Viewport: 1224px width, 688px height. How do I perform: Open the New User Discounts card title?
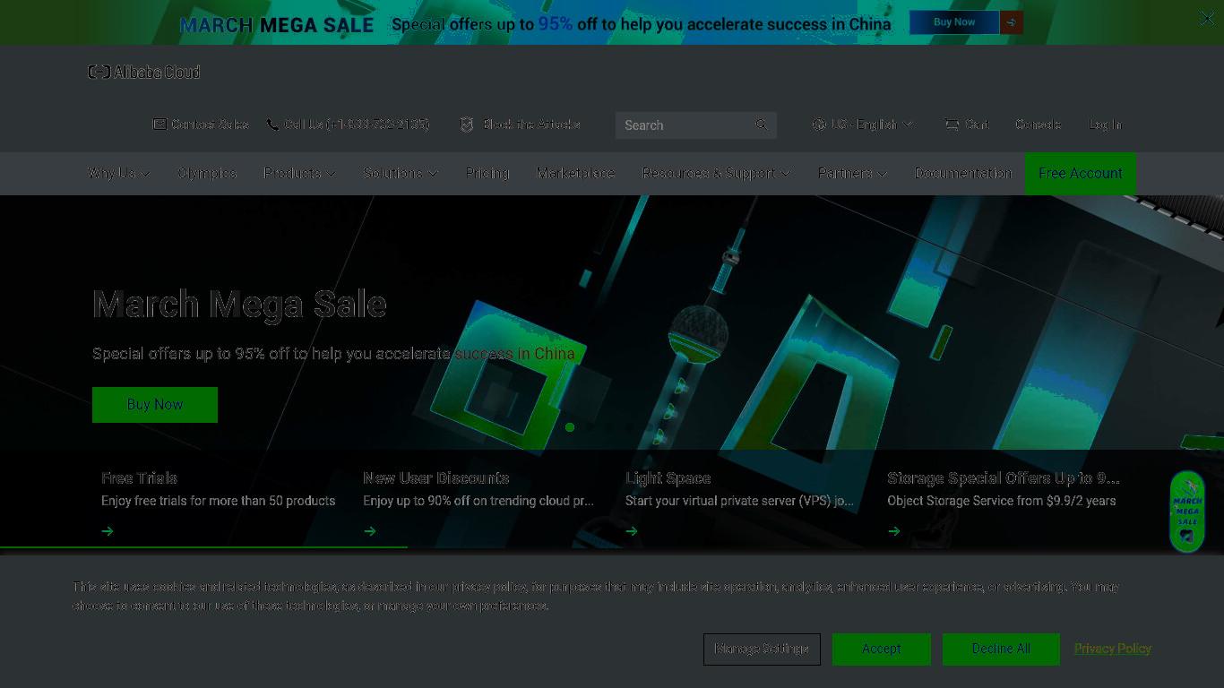coord(436,478)
